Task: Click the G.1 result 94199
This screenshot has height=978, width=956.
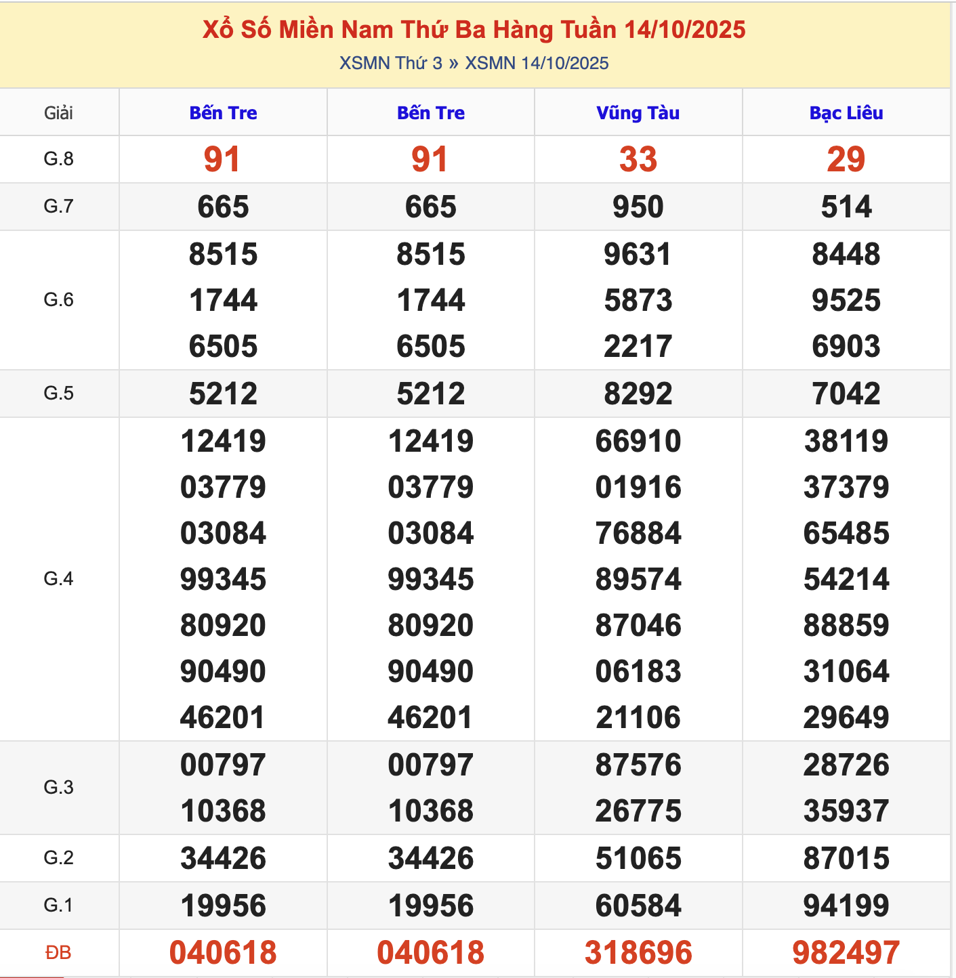Action: tap(846, 906)
